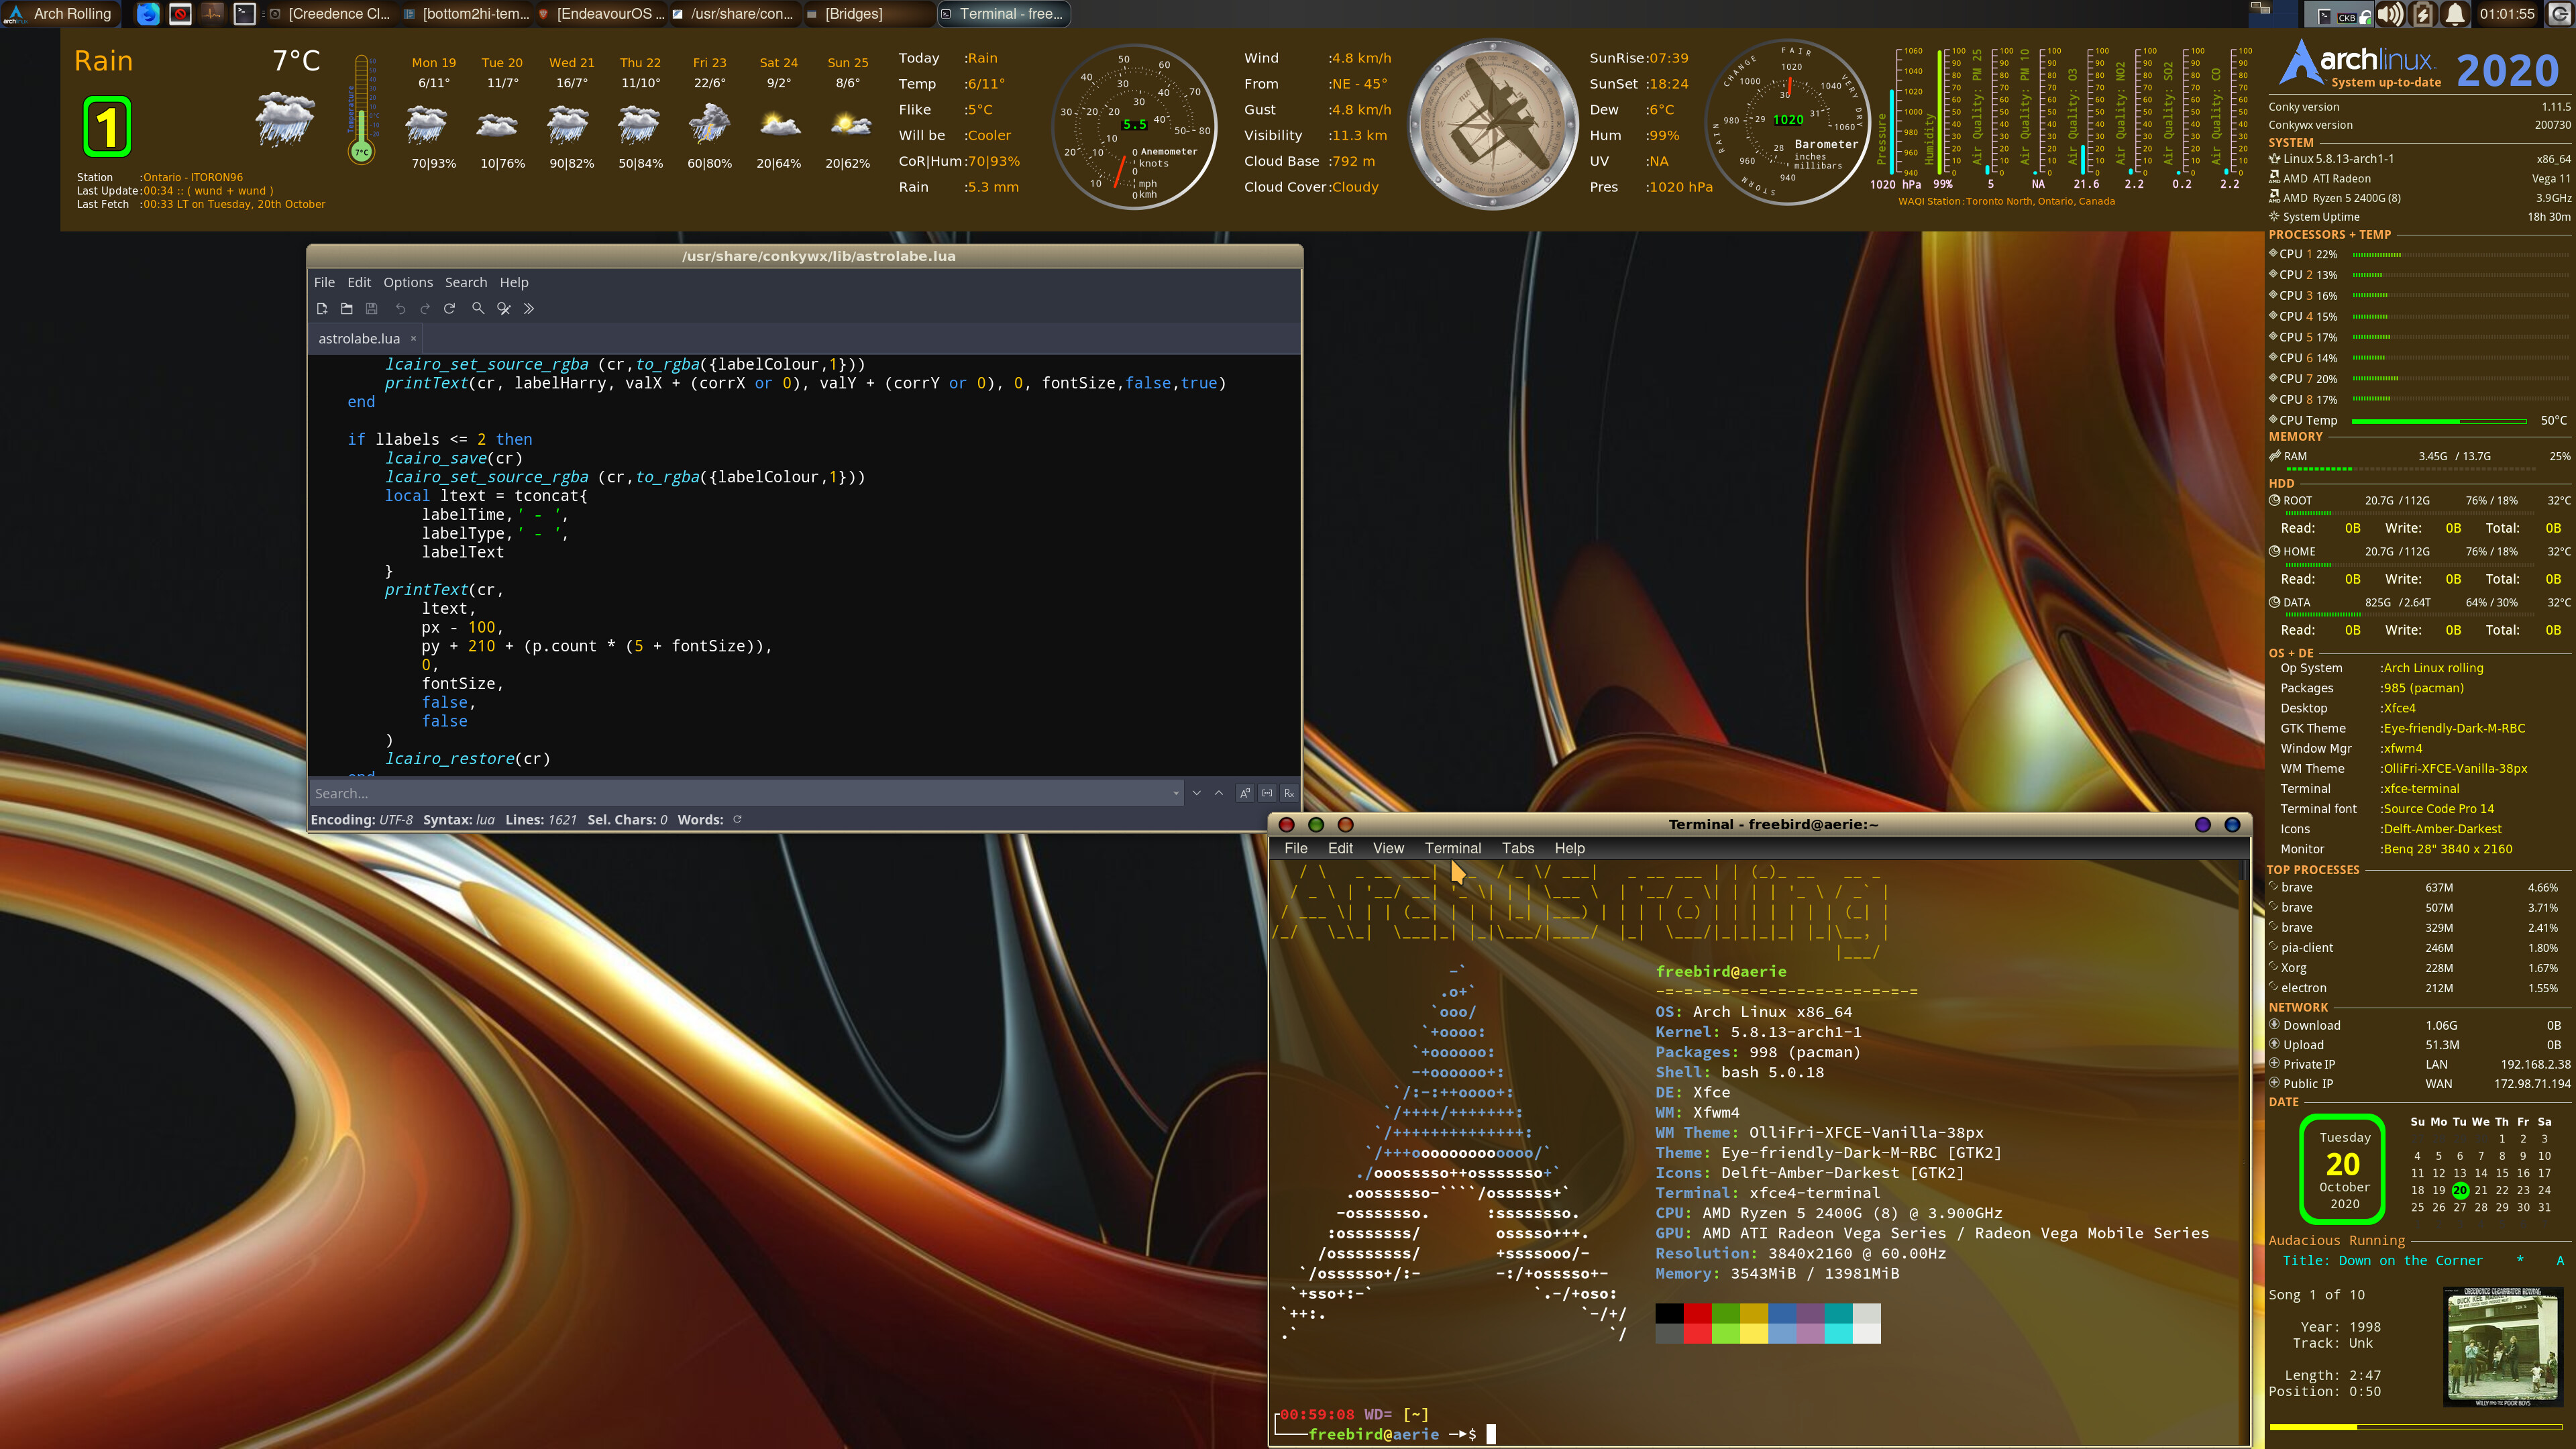Toggle regular expression search option
This screenshot has height=1449, width=2576.
(1289, 794)
